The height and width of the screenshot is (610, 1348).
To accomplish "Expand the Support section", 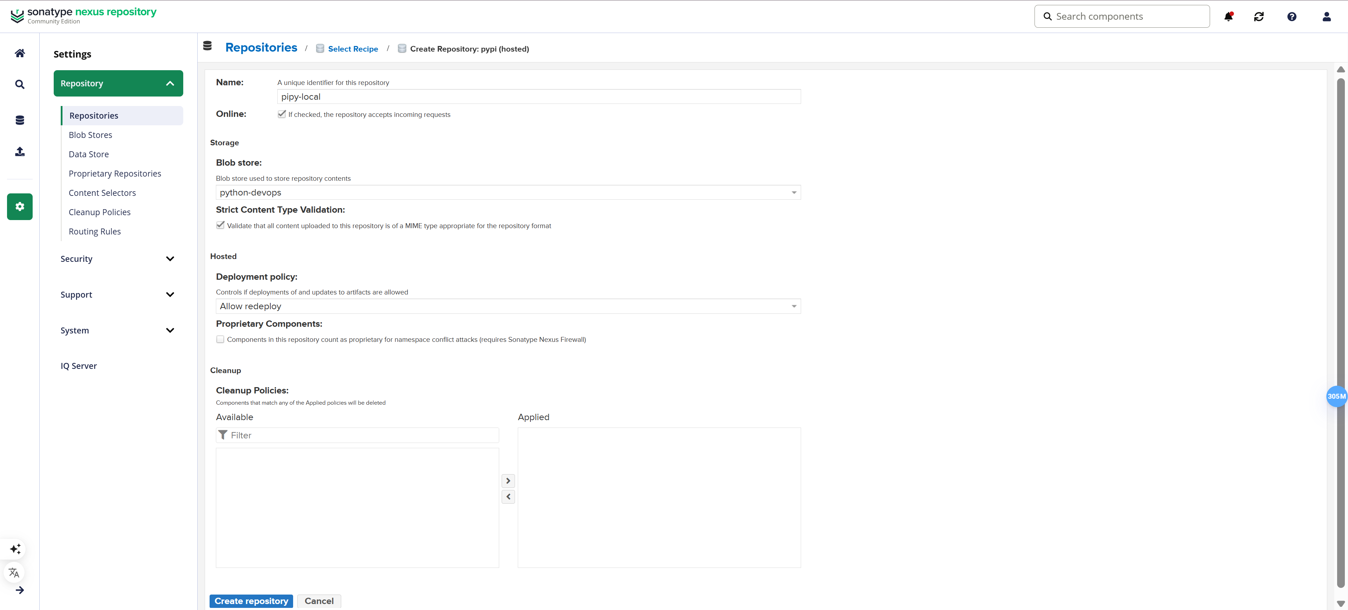I will pos(118,294).
